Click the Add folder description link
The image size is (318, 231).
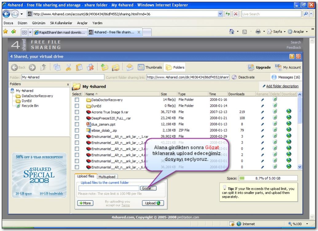282,86
